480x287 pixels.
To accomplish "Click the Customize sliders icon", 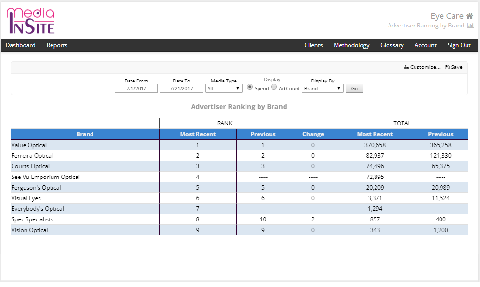I will [x=406, y=67].
